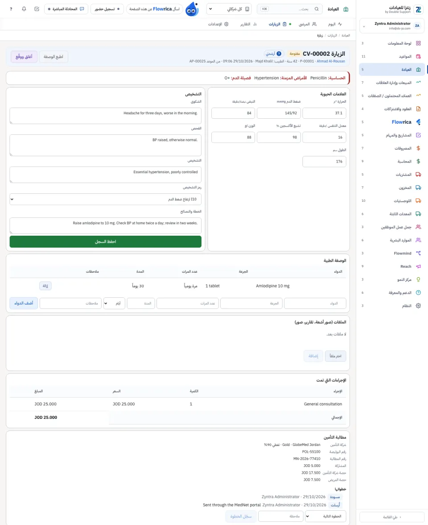Click the المصروفات expenses dollar icon

(418, 148)
